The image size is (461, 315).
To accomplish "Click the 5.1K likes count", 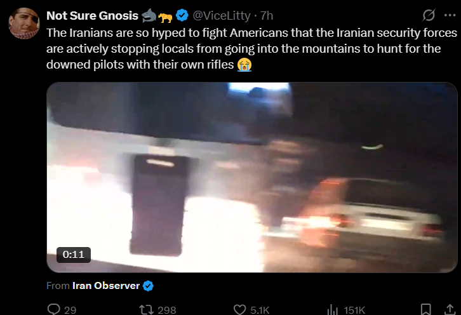I will (x=260, y=310).
